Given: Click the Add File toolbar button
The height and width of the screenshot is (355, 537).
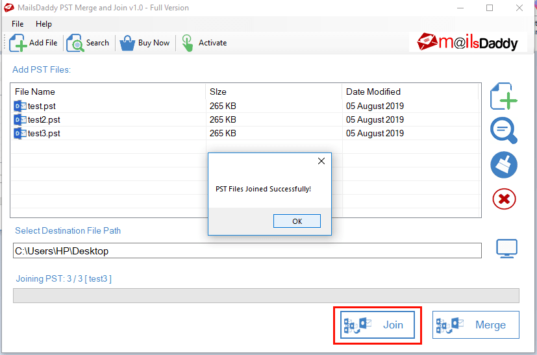Looking at the screenshot, I should 34,43.
